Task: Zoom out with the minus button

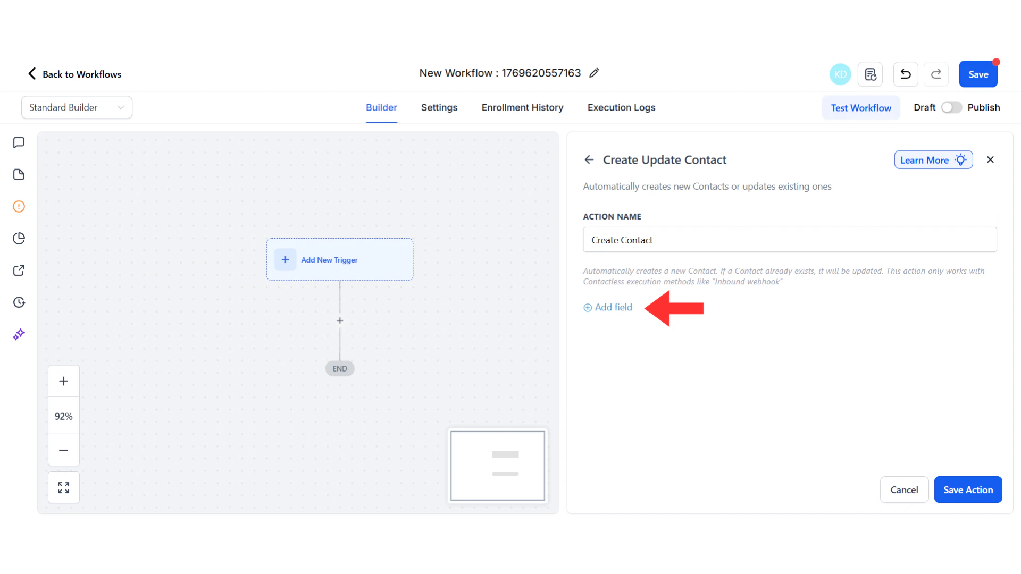Action: pos(63,450)
